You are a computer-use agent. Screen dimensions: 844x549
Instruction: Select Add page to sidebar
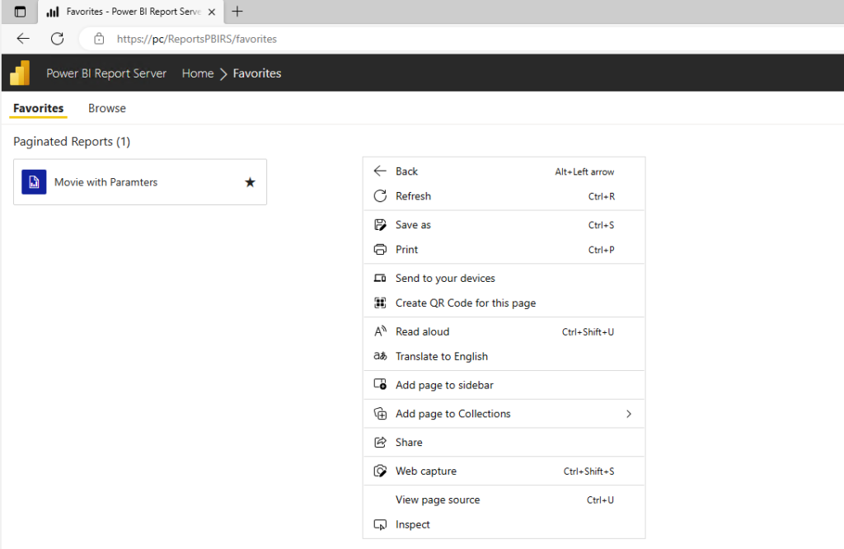click(504, 385)
